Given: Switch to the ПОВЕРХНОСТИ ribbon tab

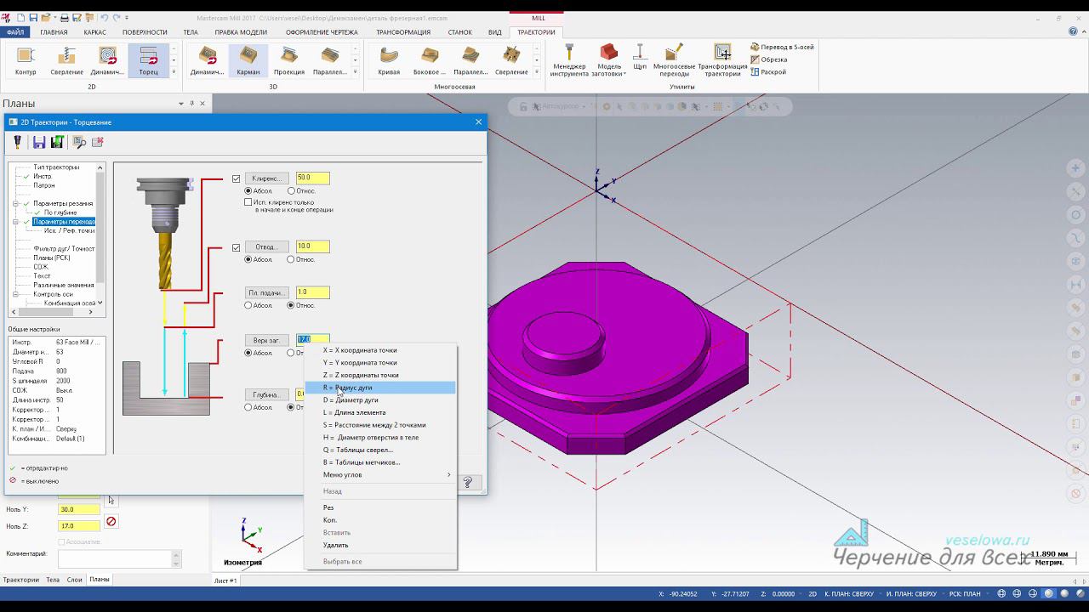Looking at the screenshot, I should (x=145, y=32).
